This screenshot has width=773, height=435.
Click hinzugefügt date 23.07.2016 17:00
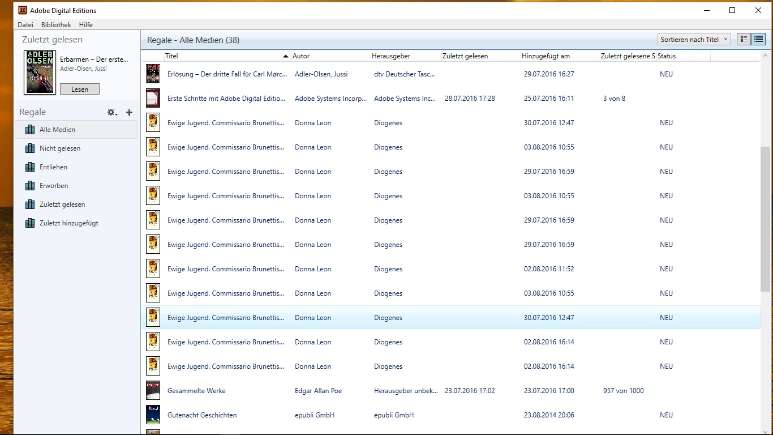(x=549, y=391)
